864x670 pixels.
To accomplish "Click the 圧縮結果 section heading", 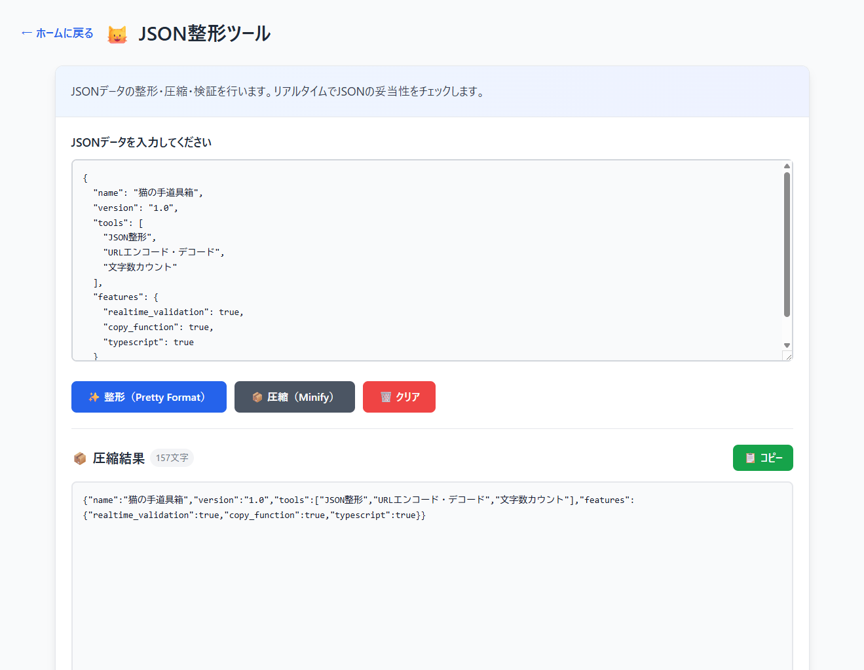I will point(119,458).
